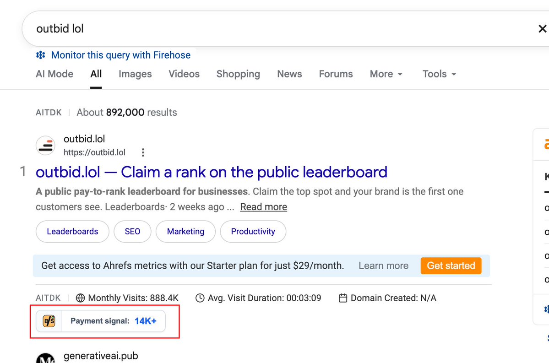
Task: Click the AITDK label above results
Action: click(49, 112)
